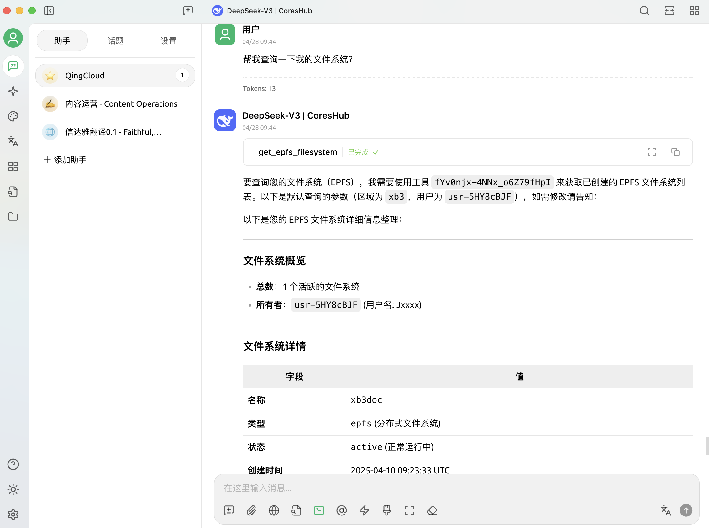Click the 值 table column header
Image resolution: width=709 pixels, height=528 pixels.
(519, 377)
